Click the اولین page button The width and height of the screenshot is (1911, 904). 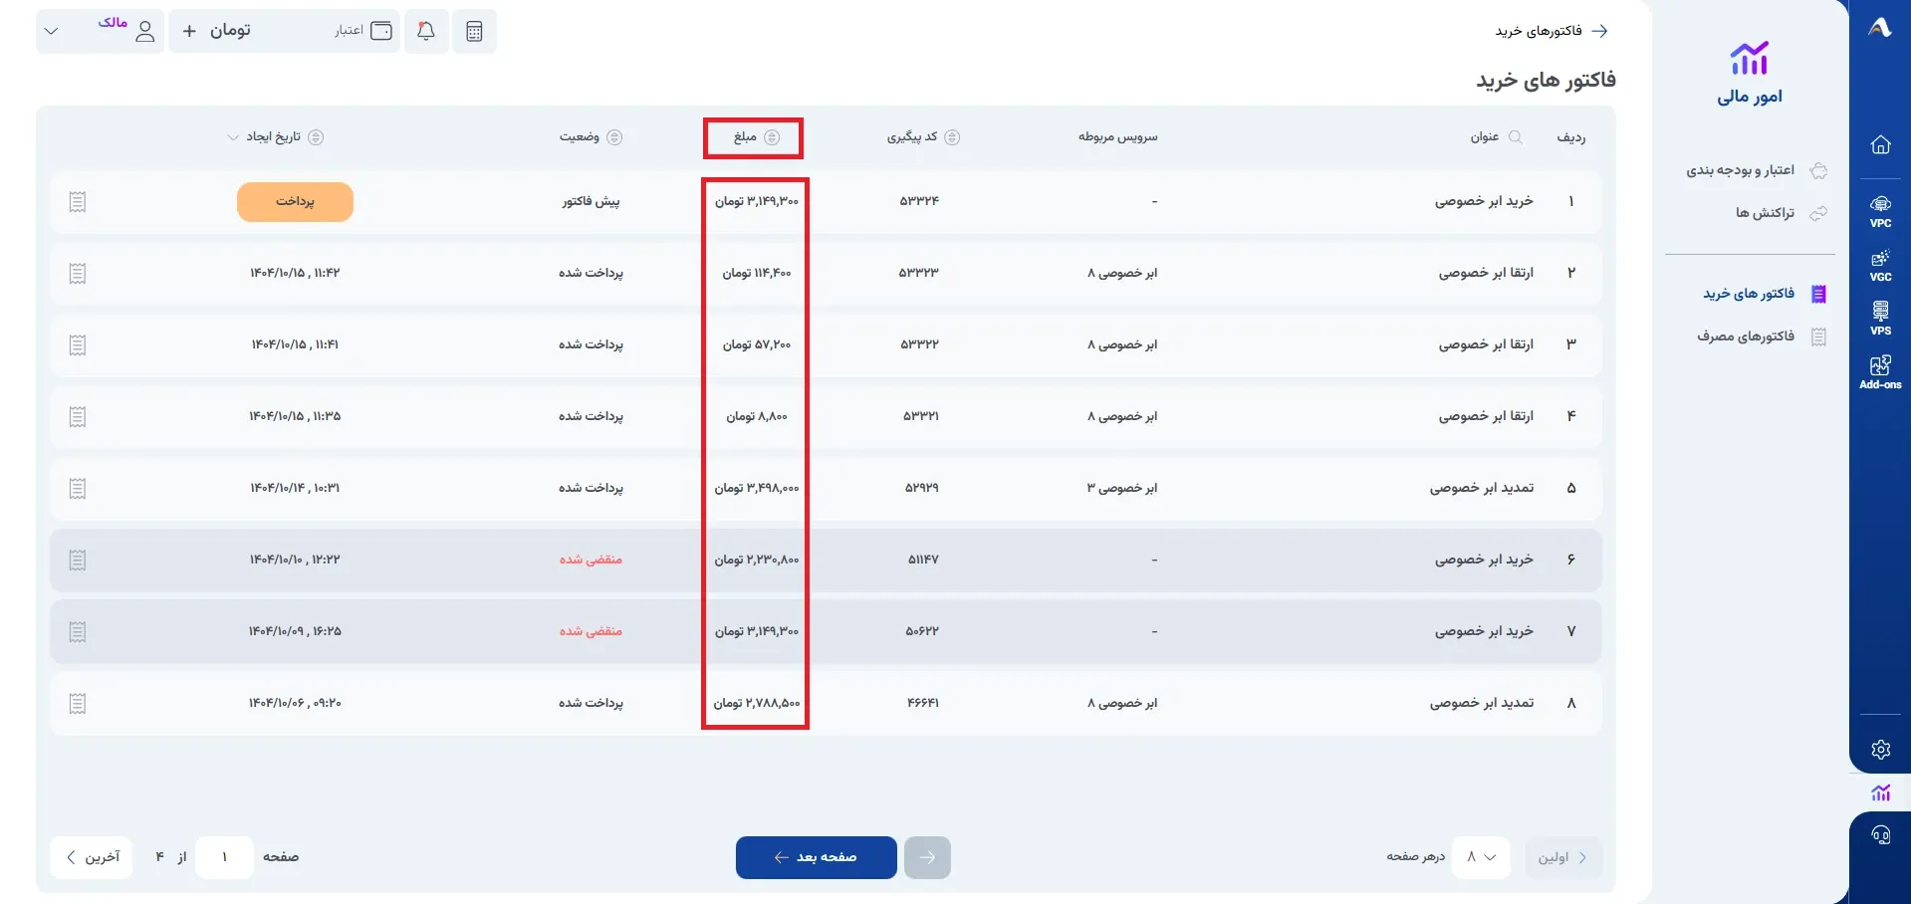point(1563,857)
